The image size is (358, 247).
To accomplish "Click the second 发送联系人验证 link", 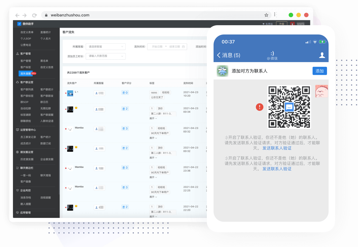I will click(277, 169).
